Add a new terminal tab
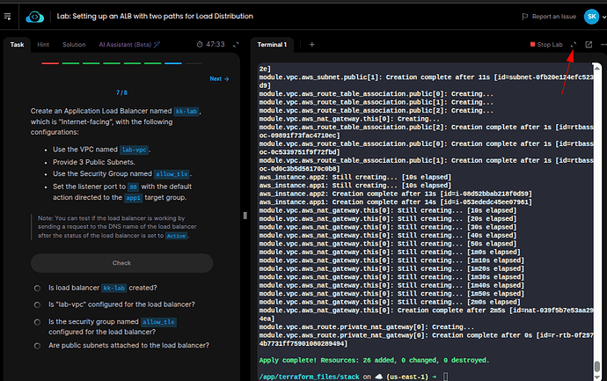The height and width of the screenshot is (381, 607). pyautogui.click(x=311, y=44)
